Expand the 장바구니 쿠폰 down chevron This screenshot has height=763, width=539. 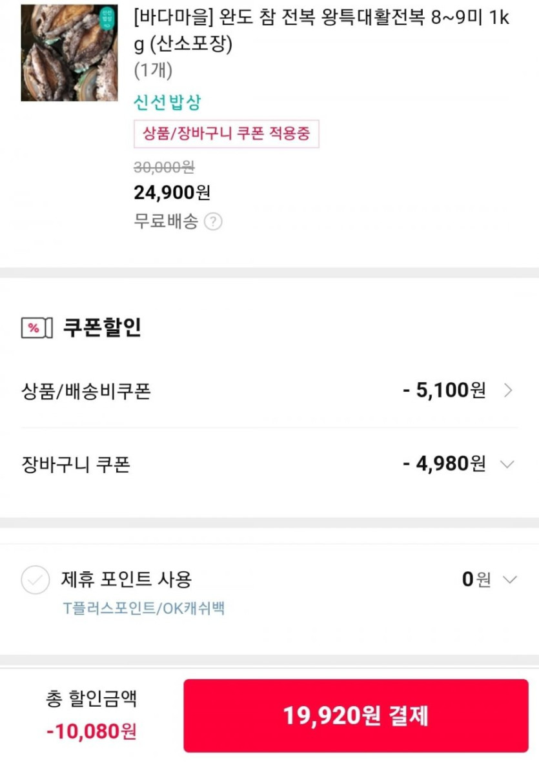pyautogui.click(x=508, y=464)
